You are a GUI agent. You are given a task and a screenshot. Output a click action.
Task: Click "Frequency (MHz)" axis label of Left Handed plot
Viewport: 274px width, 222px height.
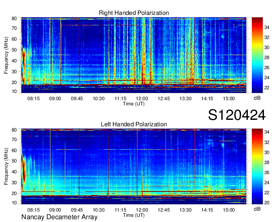coord(6,166)
